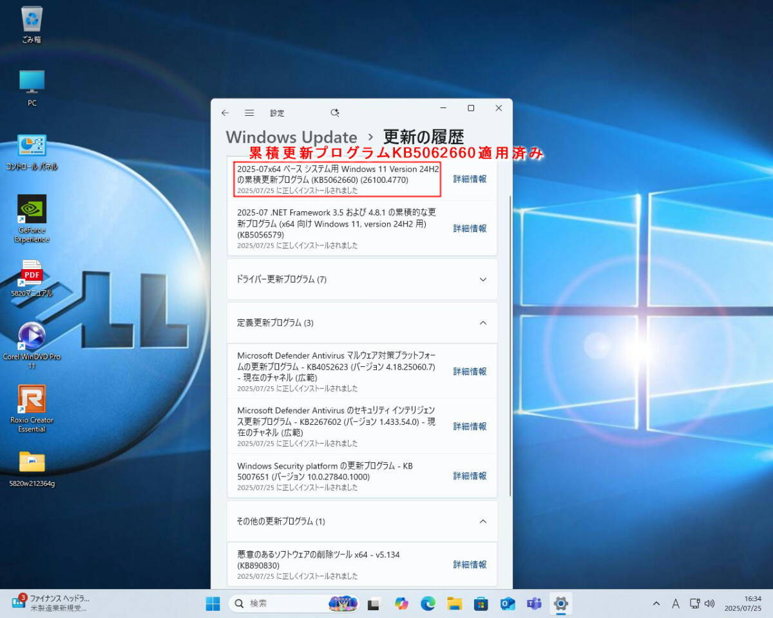Show hidden system tray icons

tap(656, 604)
